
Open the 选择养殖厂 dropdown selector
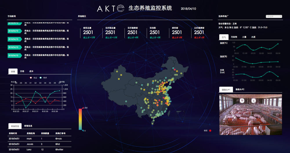(x=274, y=17)
